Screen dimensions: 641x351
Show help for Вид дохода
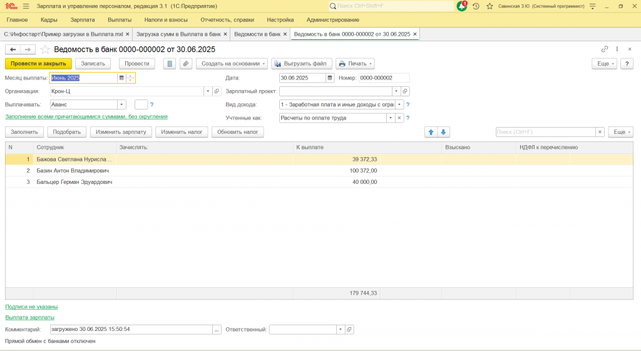[408, 104]
